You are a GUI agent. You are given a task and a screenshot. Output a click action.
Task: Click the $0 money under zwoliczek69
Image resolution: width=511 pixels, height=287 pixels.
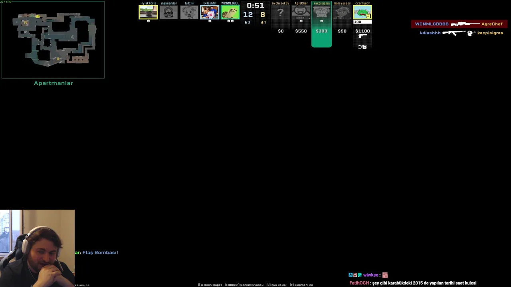click(x=281, y=31)
